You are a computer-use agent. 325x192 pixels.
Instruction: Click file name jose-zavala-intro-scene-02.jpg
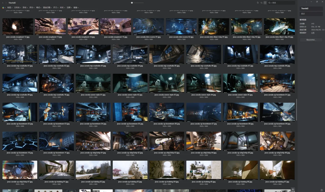click(181, 37)
